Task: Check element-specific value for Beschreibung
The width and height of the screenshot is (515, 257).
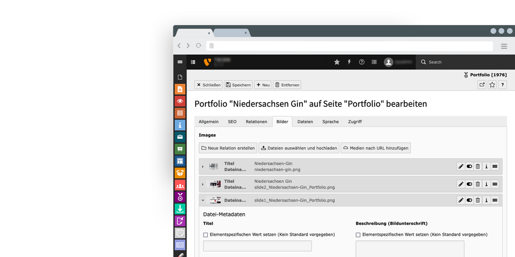Action: tap(358, 235)
